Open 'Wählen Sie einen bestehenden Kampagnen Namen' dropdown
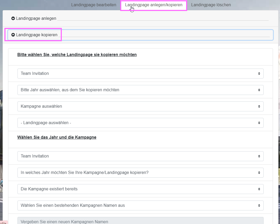This screenshot has height=224, width=280. [140, 205]
